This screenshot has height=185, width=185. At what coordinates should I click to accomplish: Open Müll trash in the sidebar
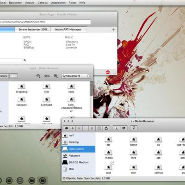click(79, 169)
